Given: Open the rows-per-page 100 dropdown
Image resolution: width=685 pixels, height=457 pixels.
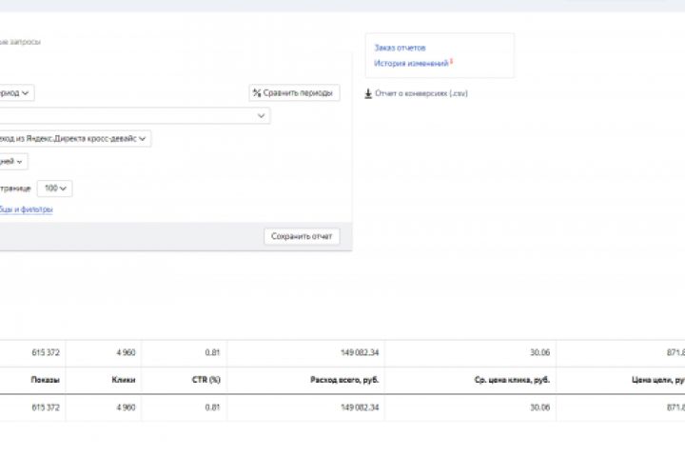Looking at the screenshot, I should (x=54, y=189).
